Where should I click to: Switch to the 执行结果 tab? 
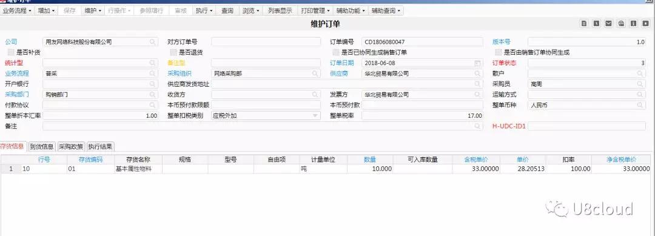coord(101,147)
